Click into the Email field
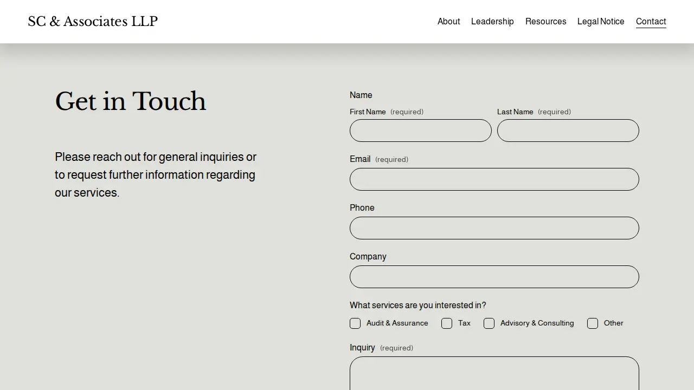694x390 pixels. 494,179
